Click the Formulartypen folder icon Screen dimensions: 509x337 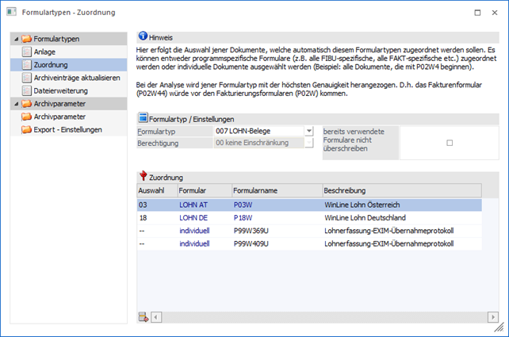(x=26, y=38)
